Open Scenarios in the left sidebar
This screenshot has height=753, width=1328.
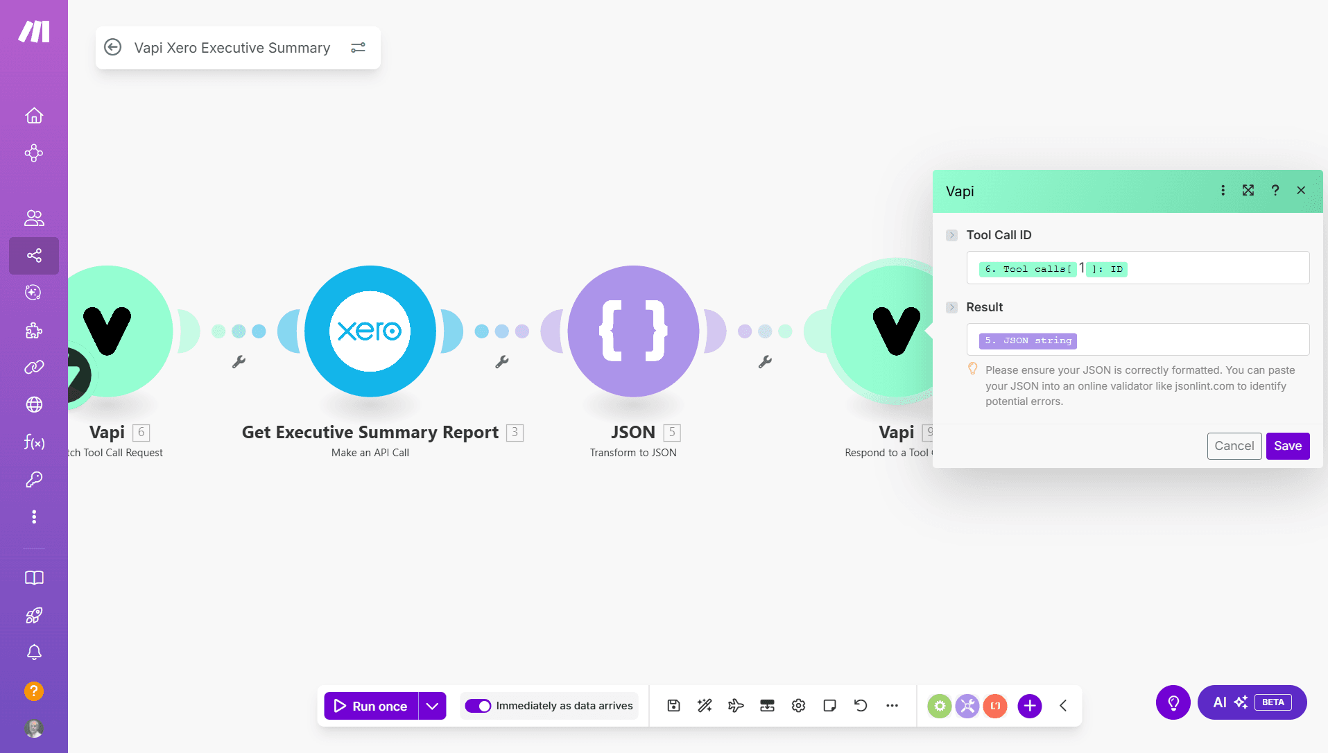[34, 256]
